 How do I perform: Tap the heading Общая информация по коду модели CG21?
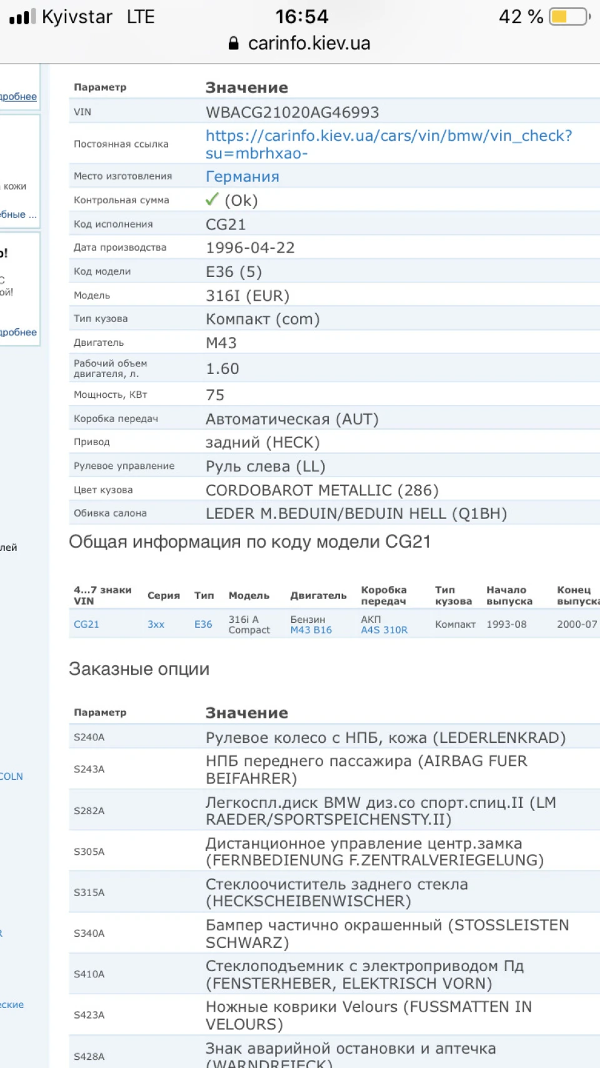(x=249, y=542)
